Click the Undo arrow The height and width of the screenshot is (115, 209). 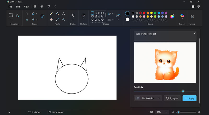(49, 7)
